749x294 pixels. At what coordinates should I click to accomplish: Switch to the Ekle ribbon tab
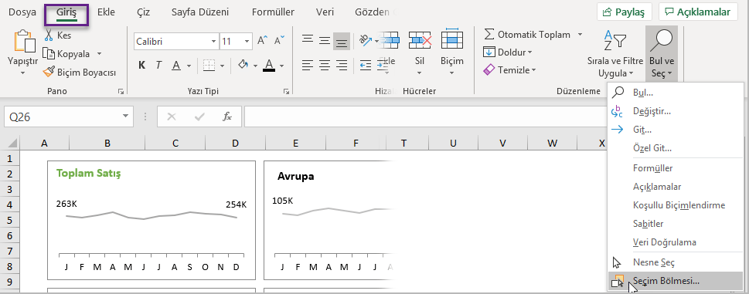coord(106,12)
